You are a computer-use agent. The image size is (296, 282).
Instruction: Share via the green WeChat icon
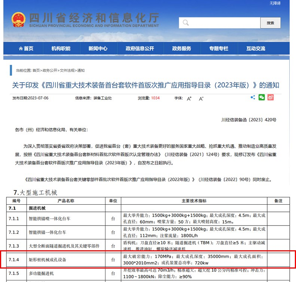point(262,97)
